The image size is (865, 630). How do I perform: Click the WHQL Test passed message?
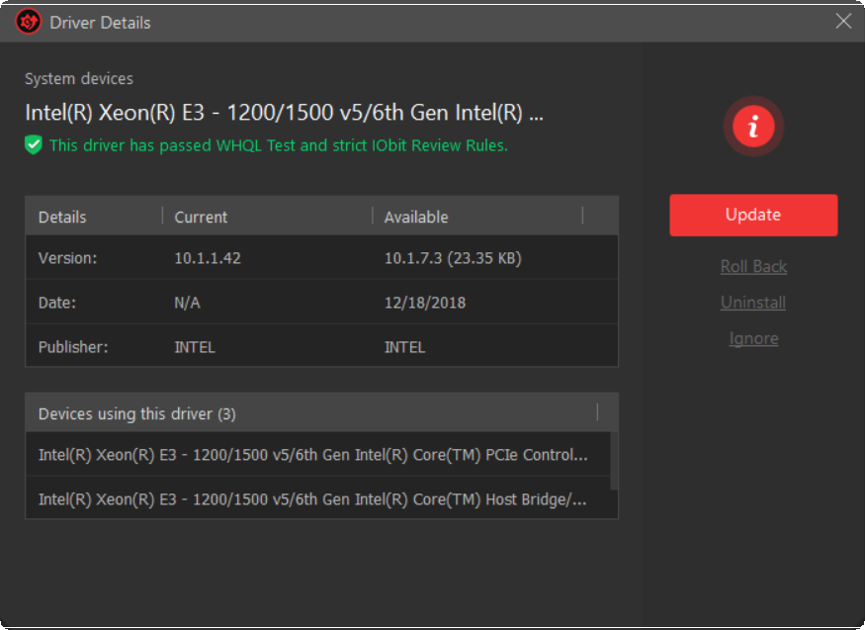pos(279,145)
